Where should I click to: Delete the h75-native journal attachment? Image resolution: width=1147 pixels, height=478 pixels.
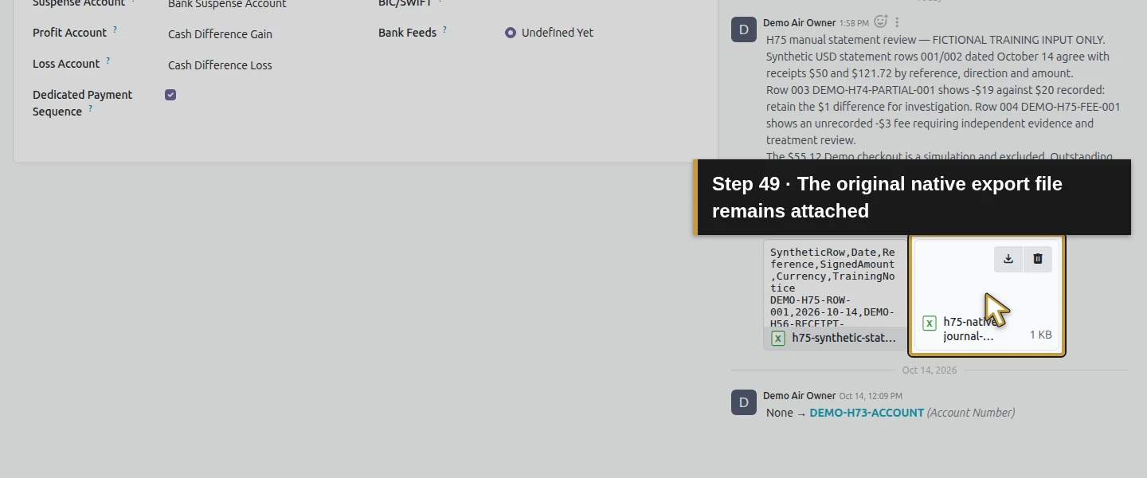(x=1038, y=259)
